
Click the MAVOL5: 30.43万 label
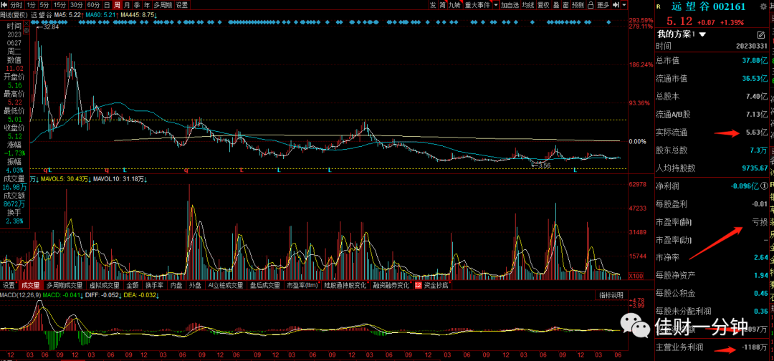point(64,178)
